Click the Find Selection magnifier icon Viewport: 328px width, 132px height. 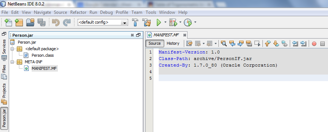224,43
